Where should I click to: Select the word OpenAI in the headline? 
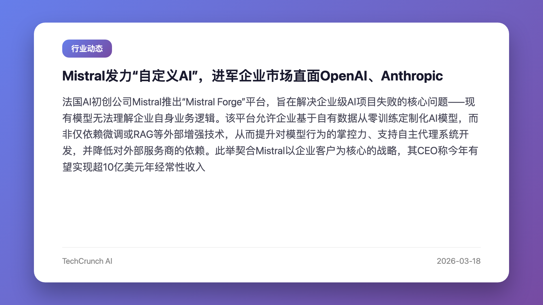(344, 76)
